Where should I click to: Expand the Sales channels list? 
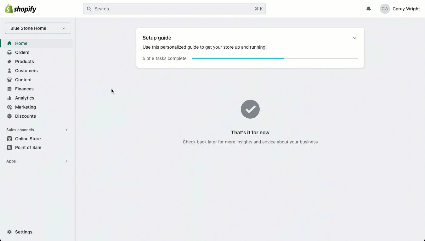[66, 130]
